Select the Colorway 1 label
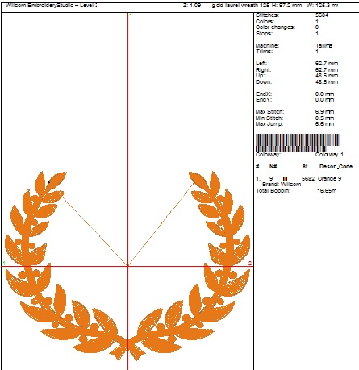Screen dimensions: 359x370 point(329,155)
